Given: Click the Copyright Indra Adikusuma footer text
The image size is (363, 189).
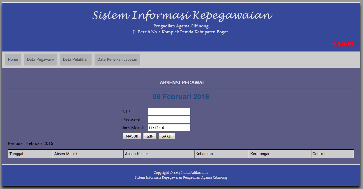Looking at the screenshot, I should [180, 172].
